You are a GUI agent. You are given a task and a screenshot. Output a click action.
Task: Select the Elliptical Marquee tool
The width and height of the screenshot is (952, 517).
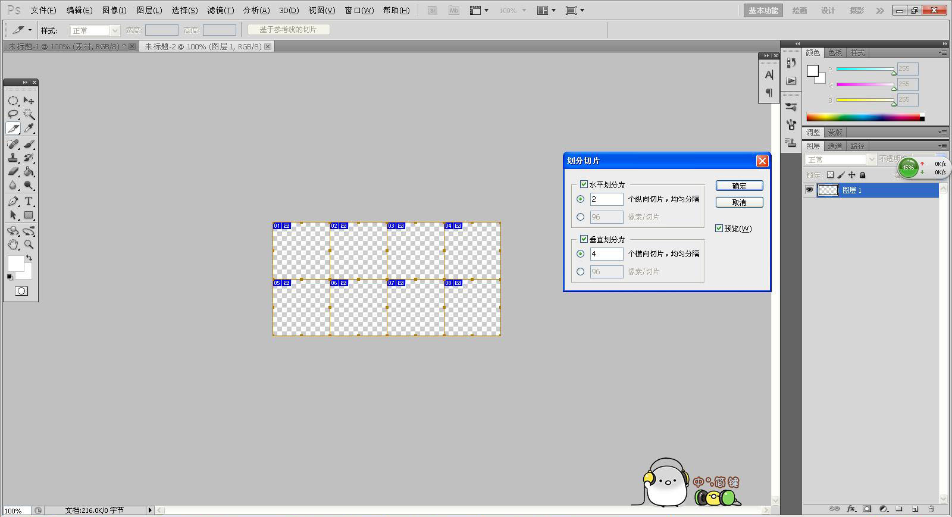[x=13, y=101]
